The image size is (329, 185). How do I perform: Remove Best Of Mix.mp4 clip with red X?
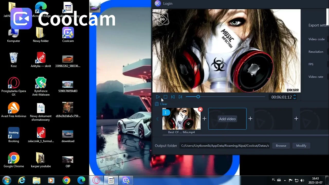pos(200,109)
